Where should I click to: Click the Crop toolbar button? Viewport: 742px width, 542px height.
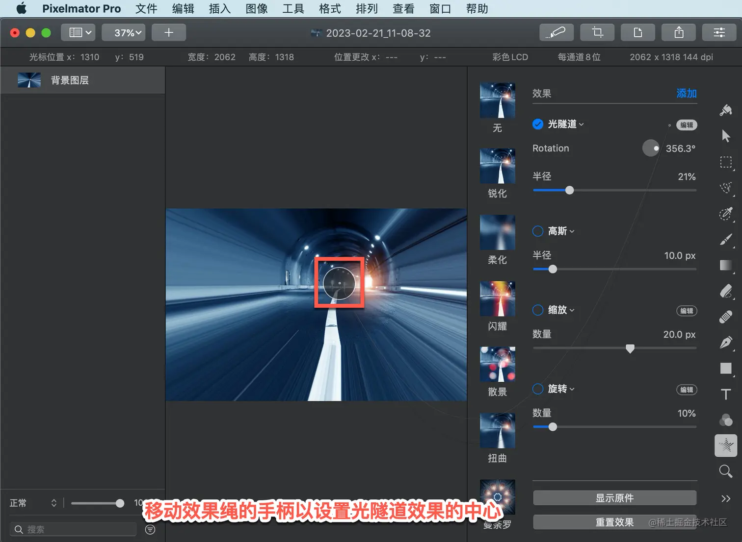pyautogui.click(x=597, y=32)
